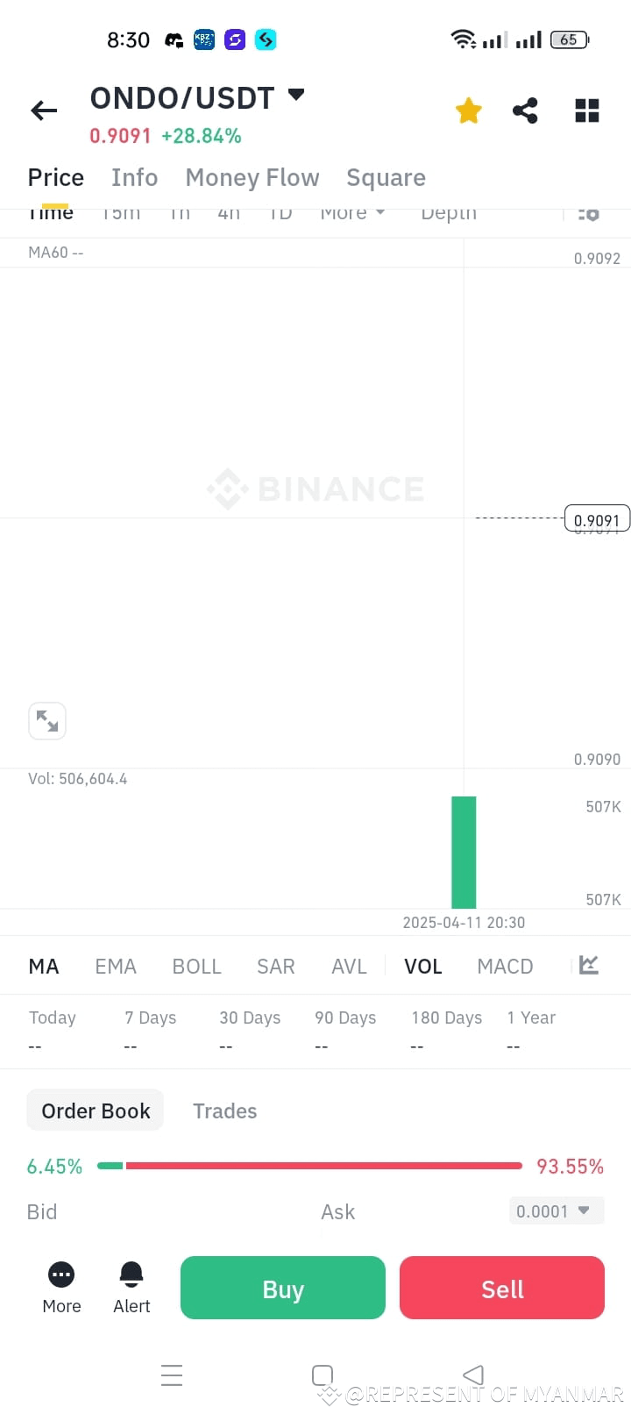Open chart settings icon near Depth
Viewport: 631px width, 1414px height.
pyautogui.click(x=589, y=213)
